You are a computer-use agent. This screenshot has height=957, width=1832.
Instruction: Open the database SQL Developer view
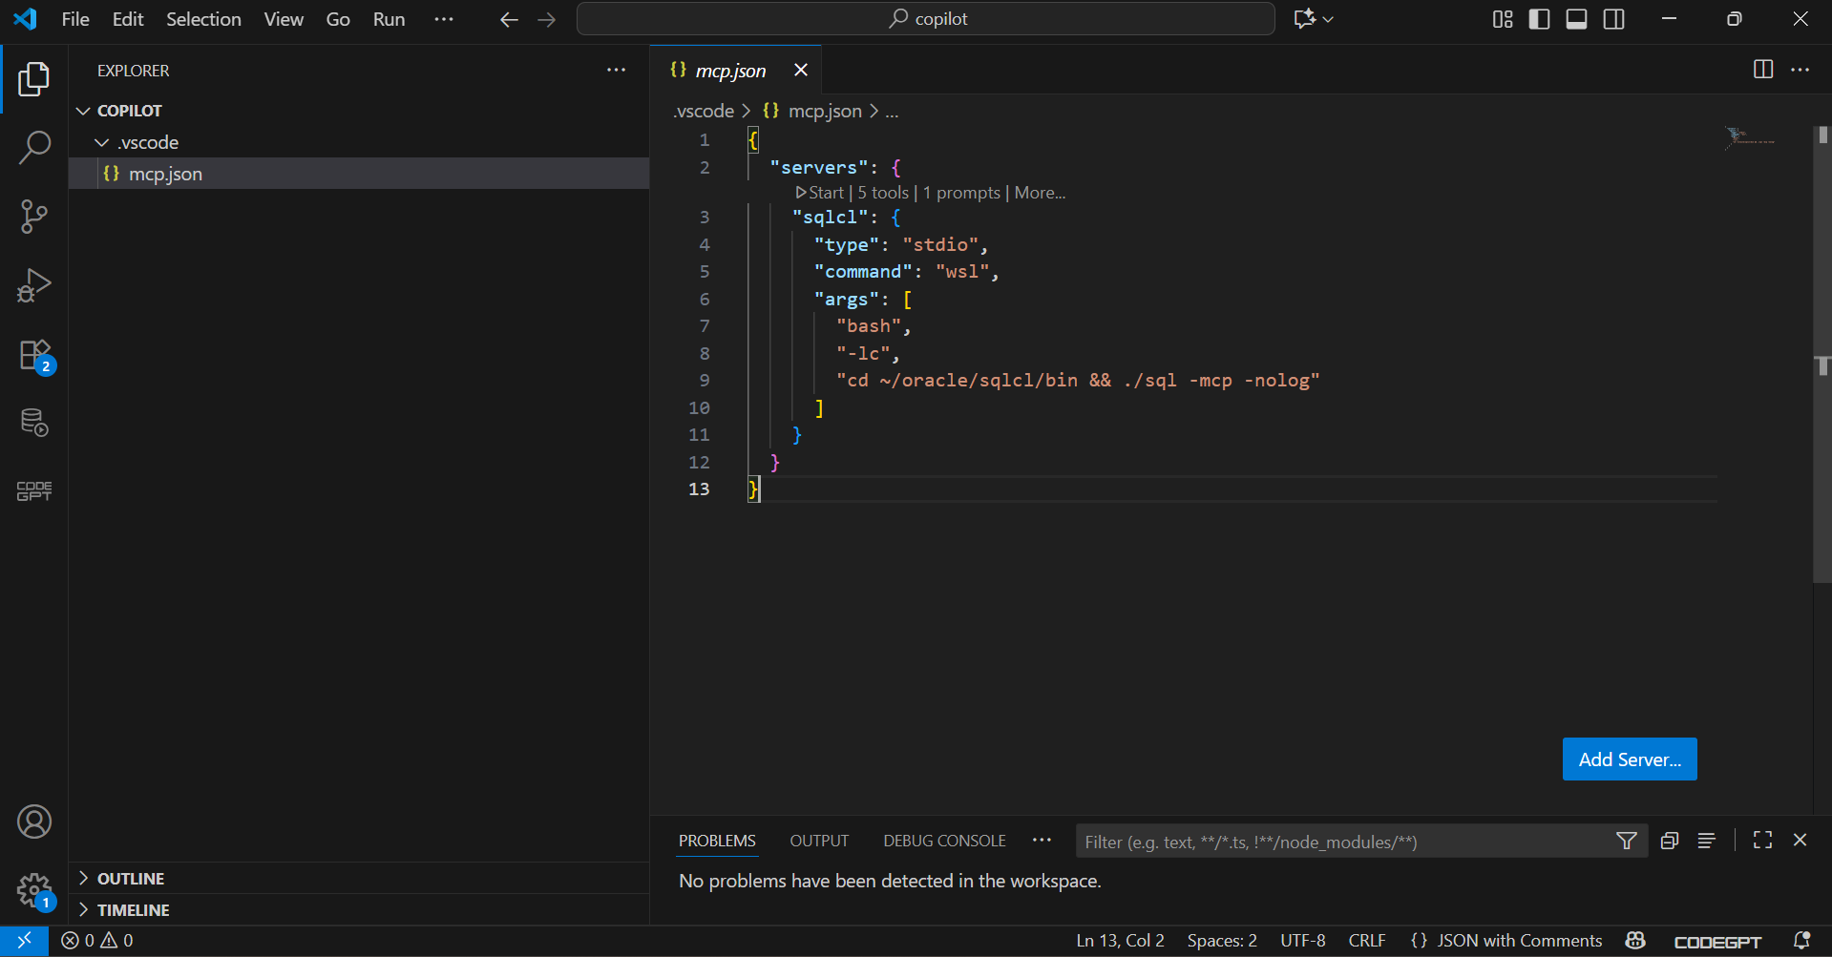34,423
